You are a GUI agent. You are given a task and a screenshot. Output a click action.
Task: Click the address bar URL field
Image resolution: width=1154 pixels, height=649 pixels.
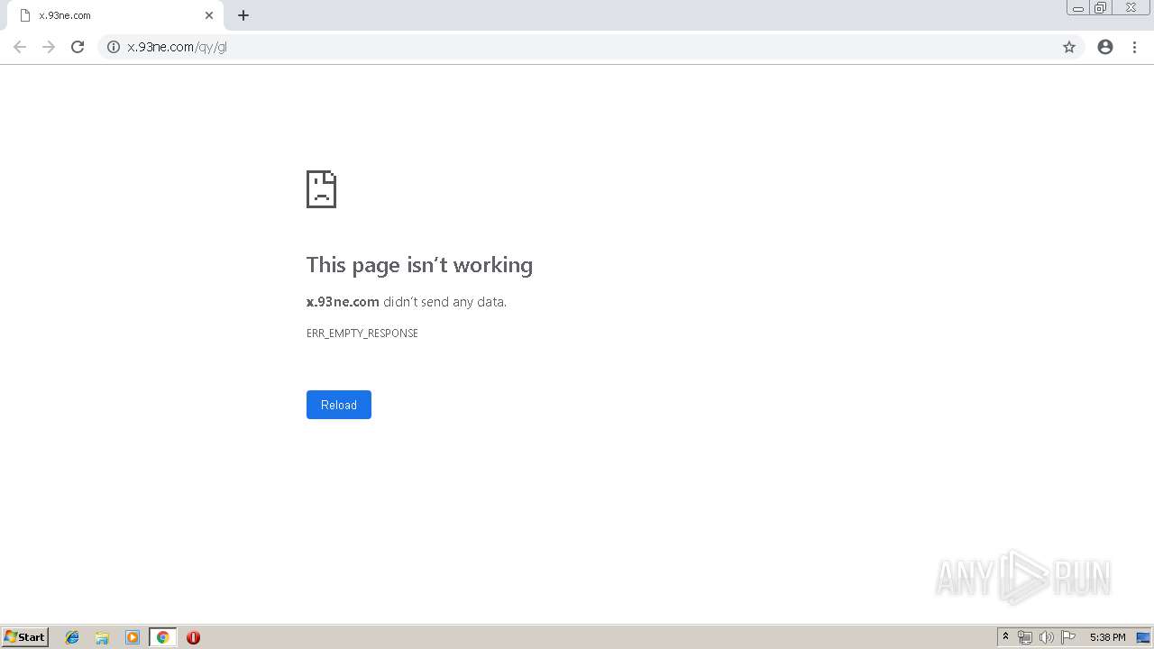[591, 47]
